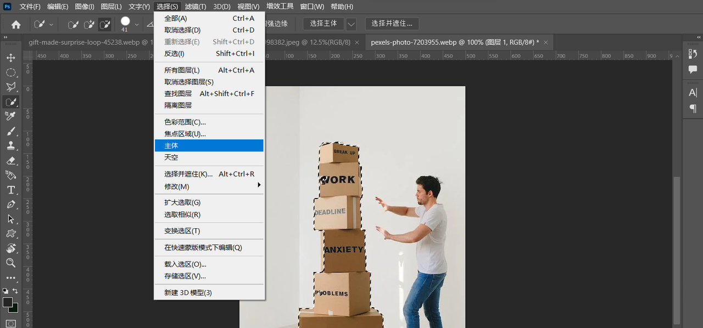Enable Add to selection brush mode
The width and height of the screenshot is (703, 328).
(89, 24)
